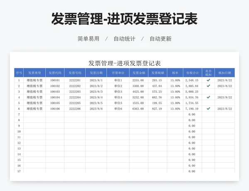Select the 序号 column header

click(19, 73)
